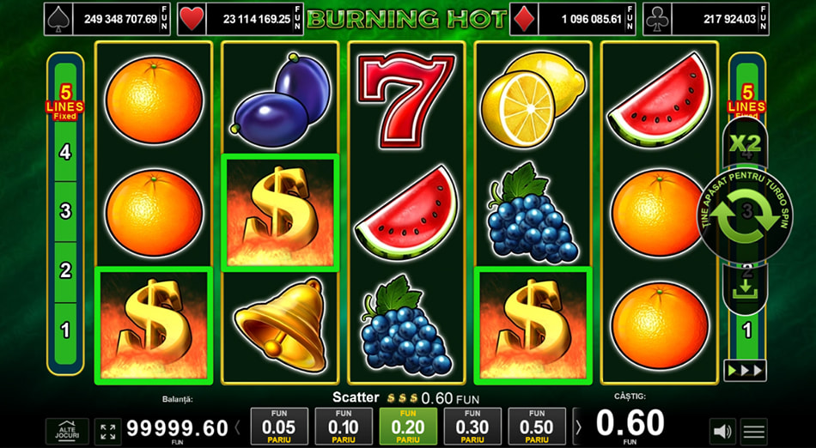
Task: Select the 0.05 FUN bet
Action: 279,427
